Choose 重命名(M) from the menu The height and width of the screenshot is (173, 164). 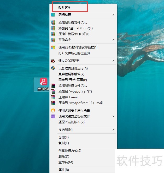pyautogui.click(x=66, y=162)
